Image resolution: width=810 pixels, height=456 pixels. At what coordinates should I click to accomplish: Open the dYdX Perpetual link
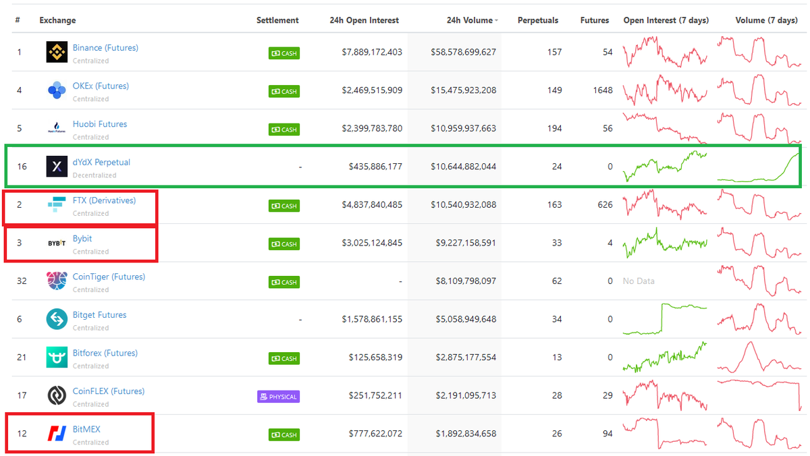101,162
